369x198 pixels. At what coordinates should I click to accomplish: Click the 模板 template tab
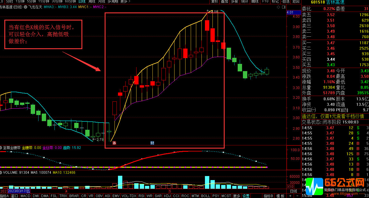[280, 196]
